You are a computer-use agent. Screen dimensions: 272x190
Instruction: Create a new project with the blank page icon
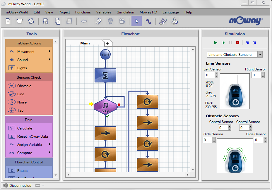(x=8, y=21)
